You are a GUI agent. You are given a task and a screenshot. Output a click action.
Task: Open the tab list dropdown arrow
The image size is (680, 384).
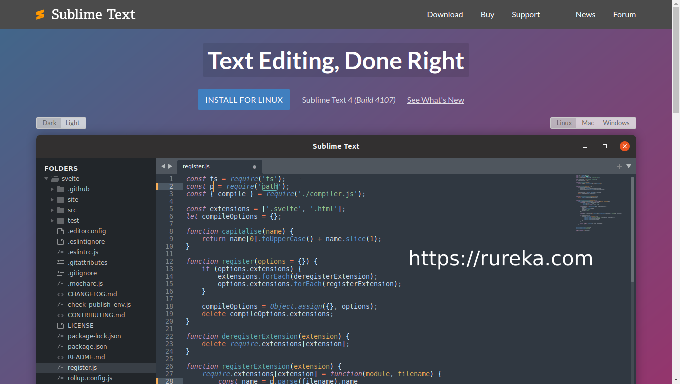point(629,166)
